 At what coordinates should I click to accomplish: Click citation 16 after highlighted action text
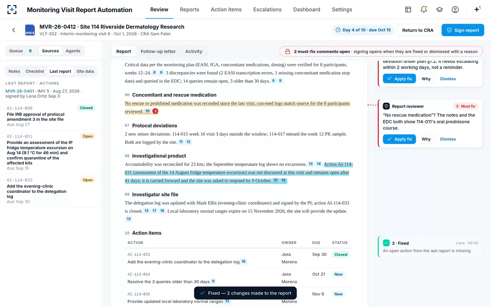point(284,181)
